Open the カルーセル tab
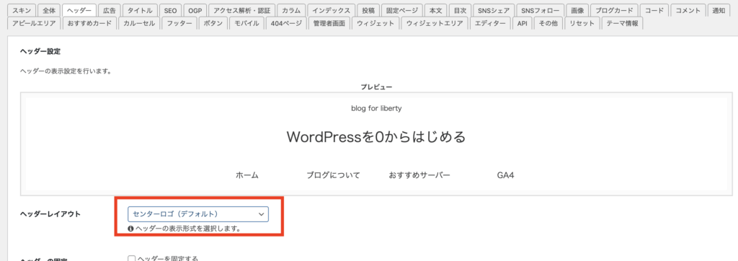 [x=139, y=24]
